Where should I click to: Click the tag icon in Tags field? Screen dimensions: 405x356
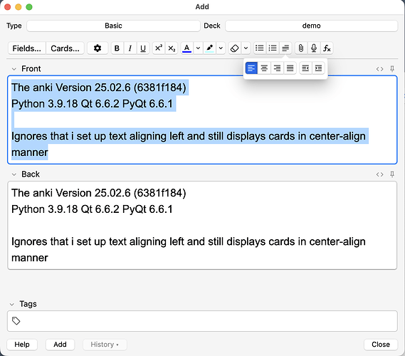tap(16, 321)
